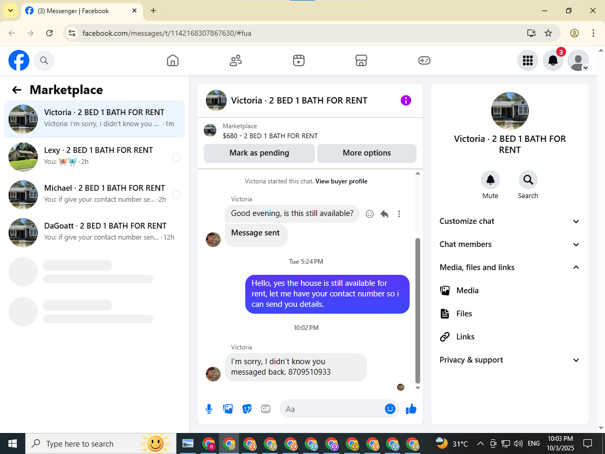Open DaGoatt's 2 BED 1 BATH chat
This screenshot has width=605, height=454.
tap(95, 233)
